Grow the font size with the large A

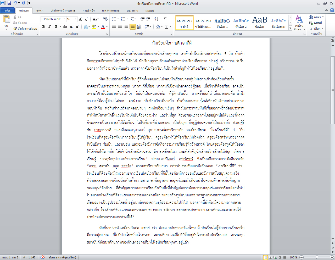[x=81, y=19]
